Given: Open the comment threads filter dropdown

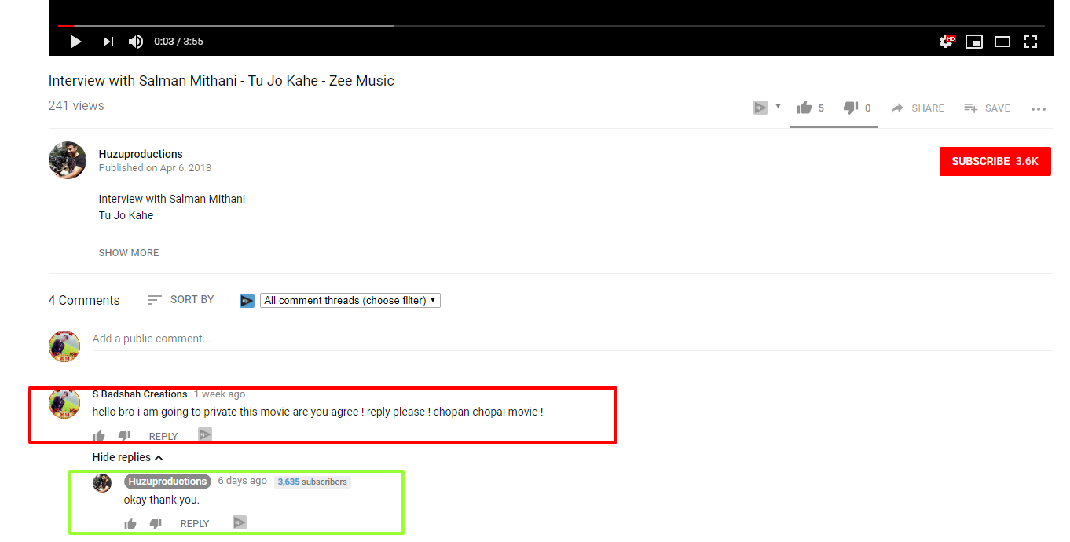Looking at the screenshot, I should click(350, 300).
